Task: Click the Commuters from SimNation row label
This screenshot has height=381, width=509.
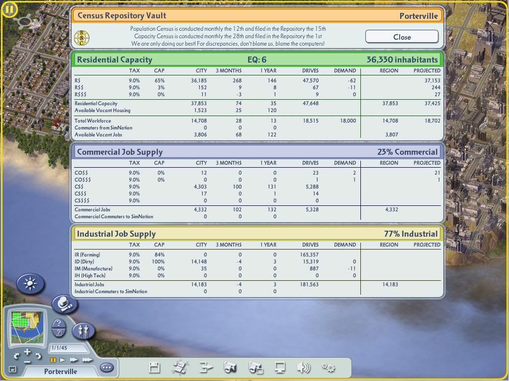Action: click(x=103, y=127)
